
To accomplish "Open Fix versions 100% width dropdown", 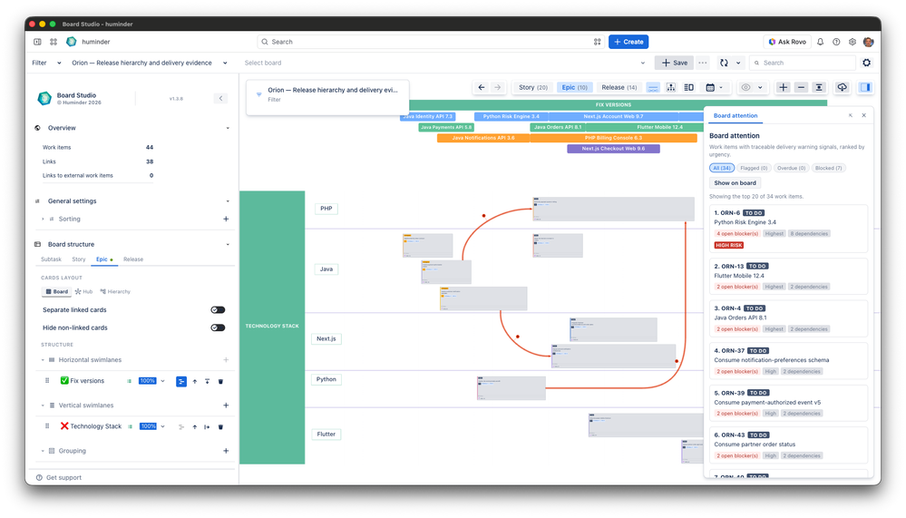I will tap(152, 381).
